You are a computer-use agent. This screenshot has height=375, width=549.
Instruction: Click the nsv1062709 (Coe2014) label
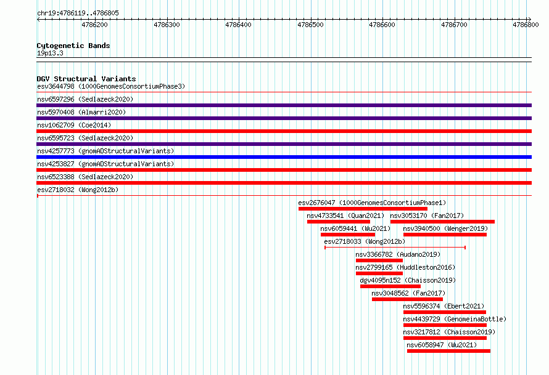click(x=74, y=125)
